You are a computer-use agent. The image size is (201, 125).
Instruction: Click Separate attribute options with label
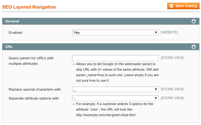(x=34, y=98)
